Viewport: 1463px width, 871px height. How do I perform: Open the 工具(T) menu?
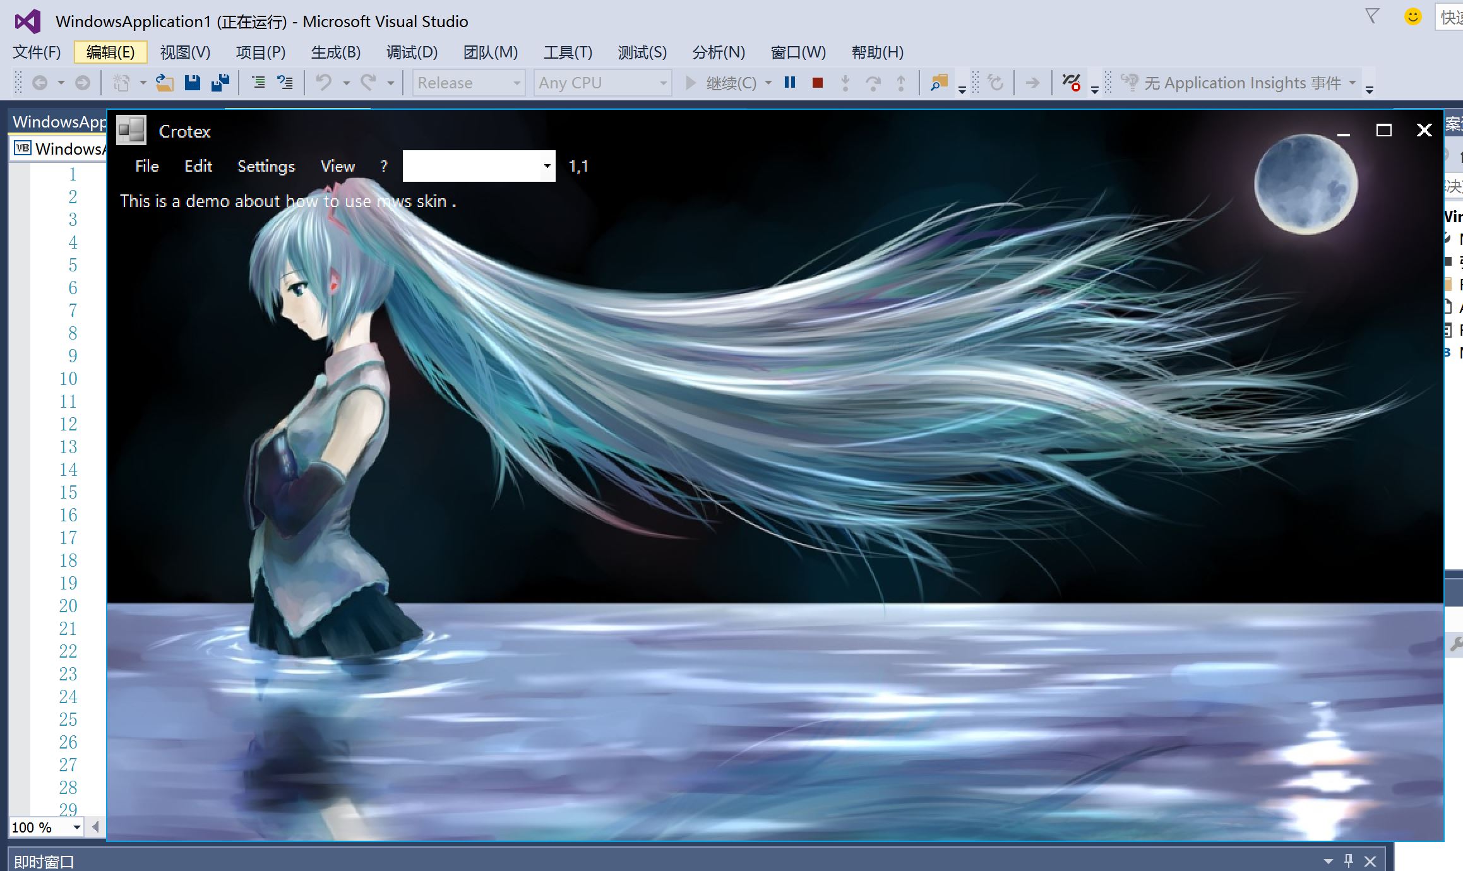point(568,52)
